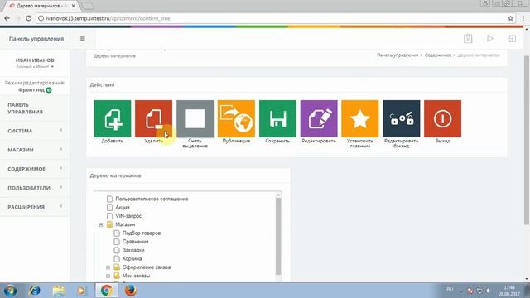Viewport: 530px width, 298px height.
Task: Click the exit-door icon in top bar
Action: pyautogui.click(x=513, y=39)
